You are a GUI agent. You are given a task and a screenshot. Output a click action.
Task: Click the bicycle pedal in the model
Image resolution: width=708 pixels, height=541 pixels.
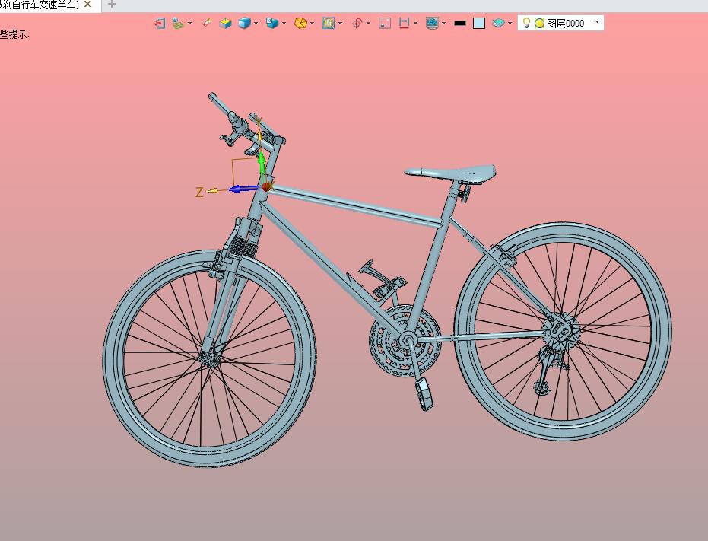click(424, 393)
